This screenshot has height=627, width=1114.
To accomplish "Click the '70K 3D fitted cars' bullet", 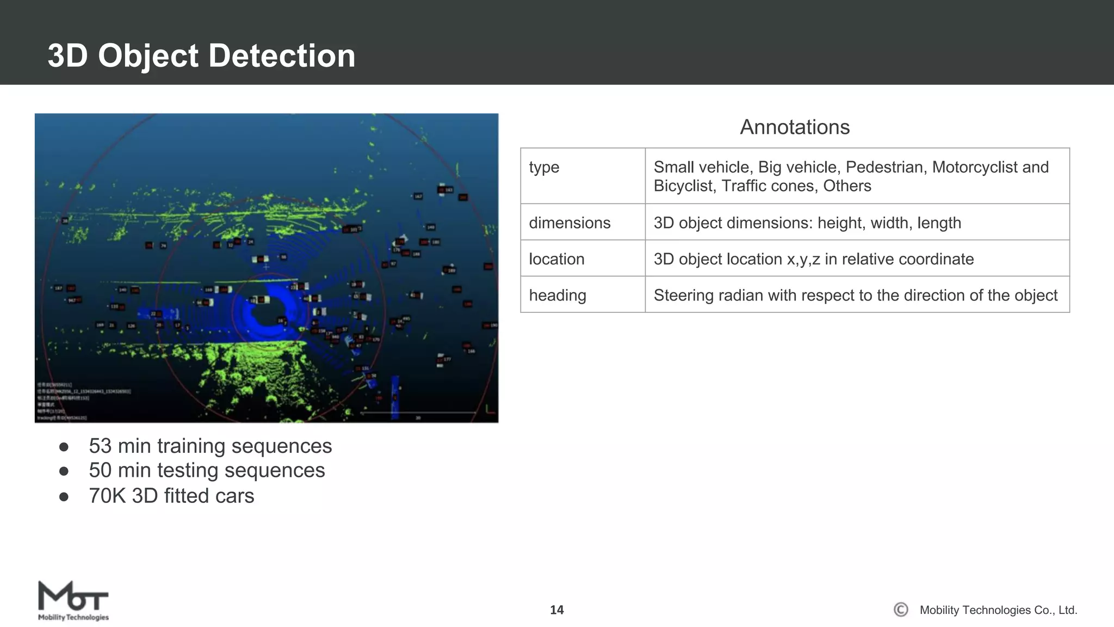I will click(x=171, y=496).
